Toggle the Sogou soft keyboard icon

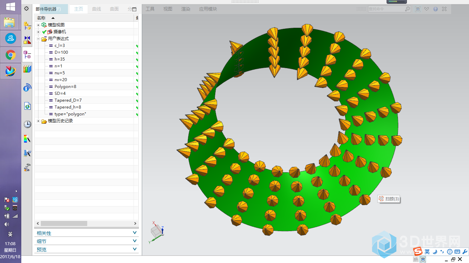[x=457, y=252]
